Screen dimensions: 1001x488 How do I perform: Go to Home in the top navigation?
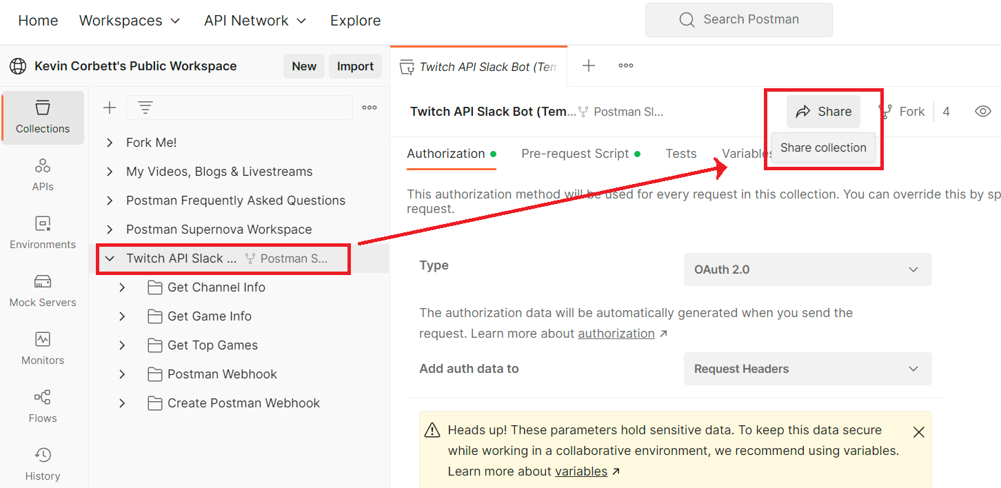pos(38,21)
